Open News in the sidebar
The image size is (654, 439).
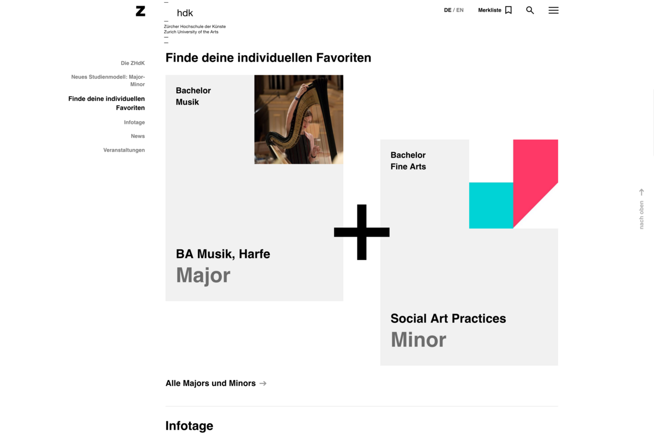138,136
